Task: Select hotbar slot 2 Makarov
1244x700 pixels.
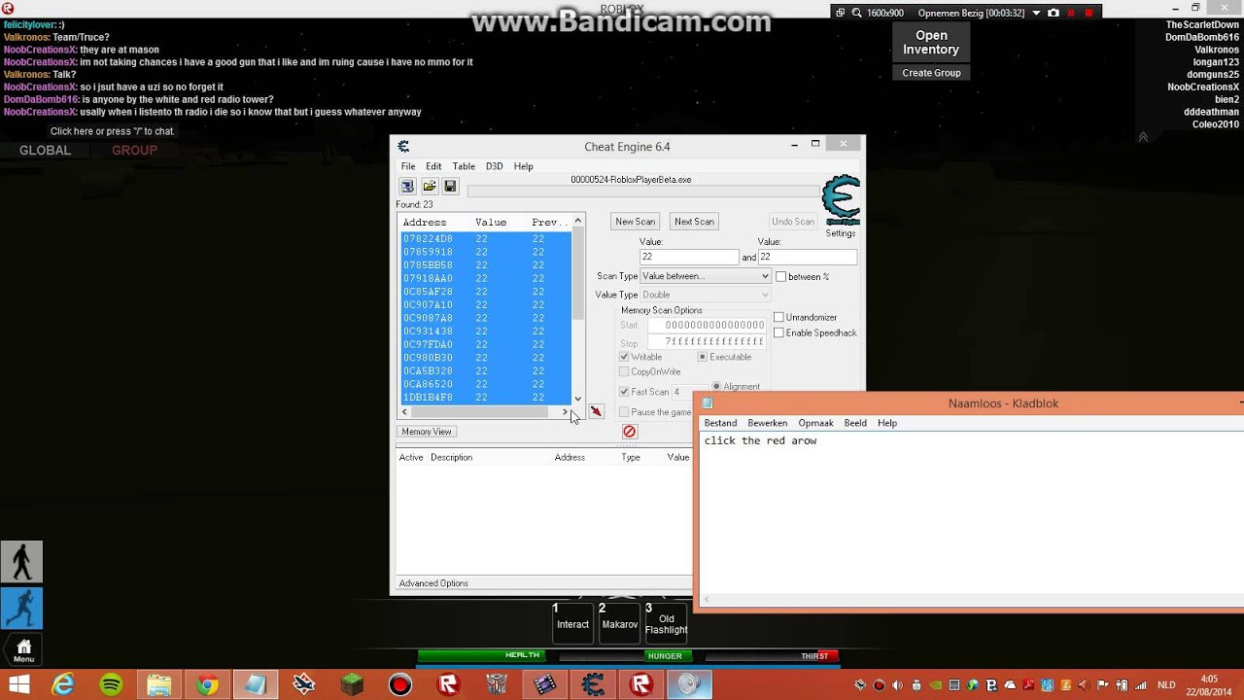Action: 620,623
